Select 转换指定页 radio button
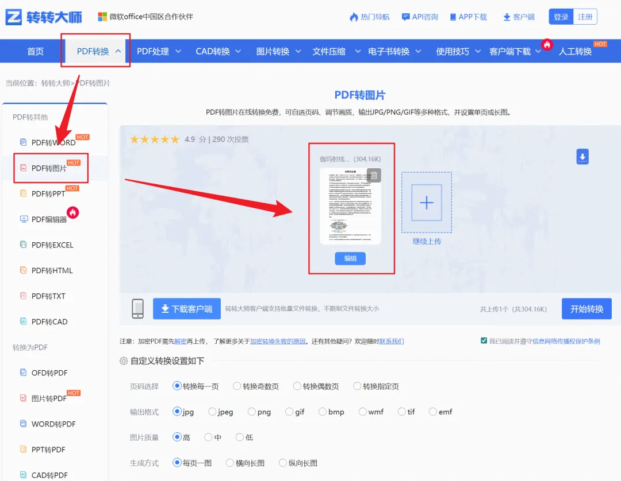This screenshot has height=481, width=621. point(357,386)
